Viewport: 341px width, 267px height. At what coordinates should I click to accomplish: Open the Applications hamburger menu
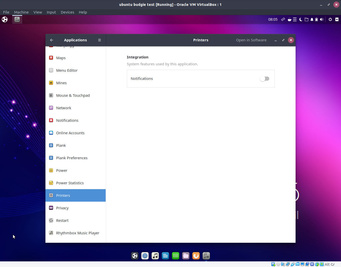point(100,40)
